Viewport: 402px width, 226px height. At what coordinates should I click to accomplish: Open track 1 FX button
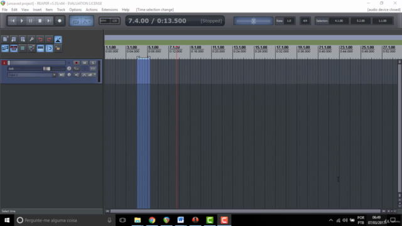pyautogui.click(x=93, y=68)
